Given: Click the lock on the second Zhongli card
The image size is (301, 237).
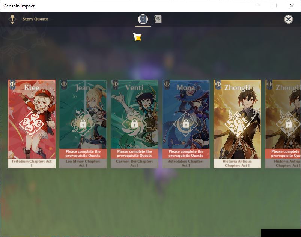Looking at the screenshot, I should pyautogui.click(x=289, y=124).
